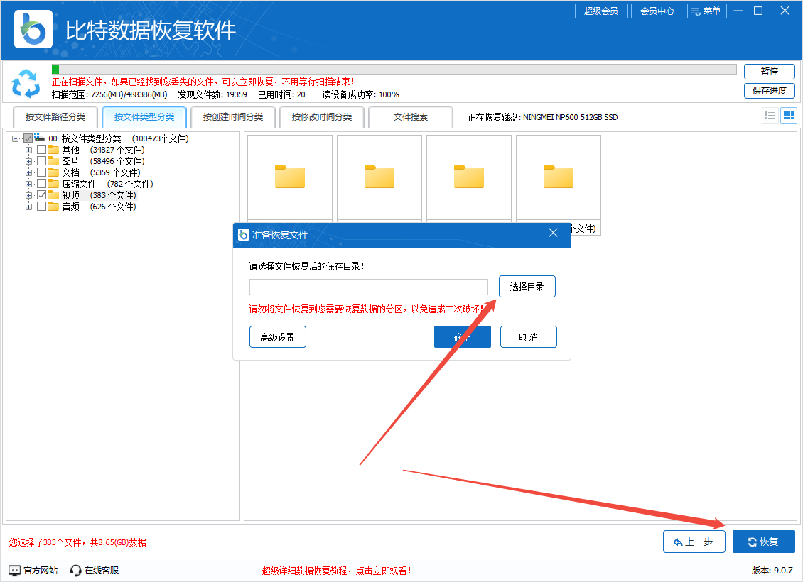
Task: Go back with 上一步 button
Action: pyautogui.click(x=694, y=542)
